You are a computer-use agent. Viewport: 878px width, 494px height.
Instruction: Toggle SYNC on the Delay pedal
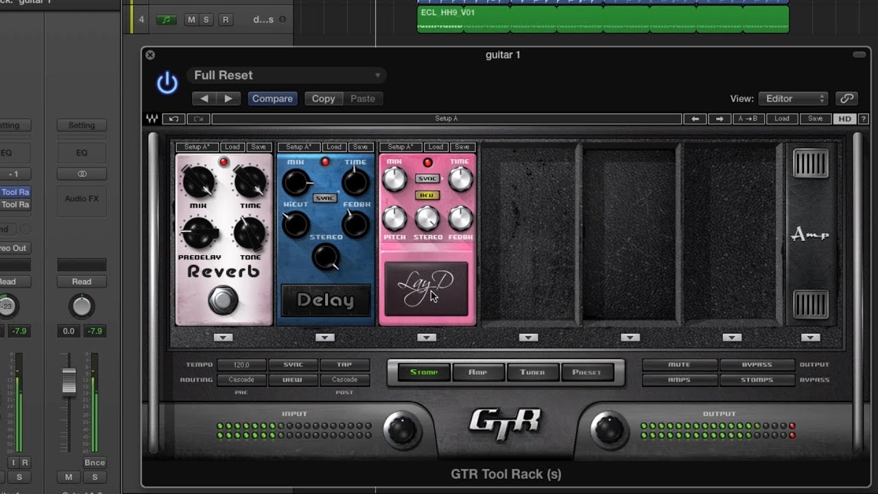(324, 198)
